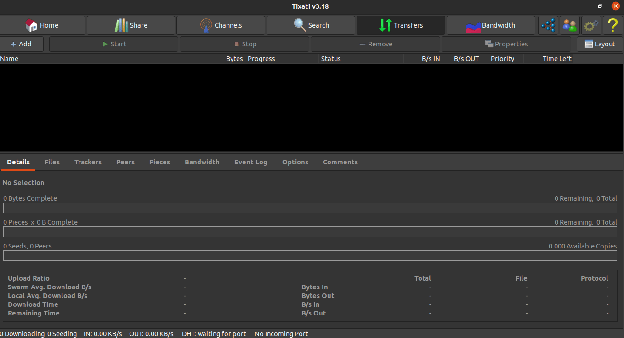Switch to the Comments tab
The width and height of the screenshot is (624, 338).
pyautogui.click(x=340, y=162)
